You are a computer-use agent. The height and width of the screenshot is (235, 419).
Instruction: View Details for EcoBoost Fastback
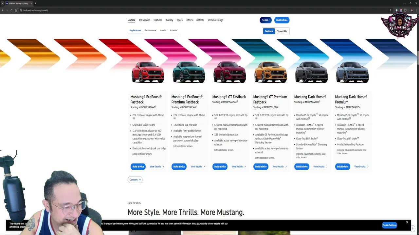157,167
